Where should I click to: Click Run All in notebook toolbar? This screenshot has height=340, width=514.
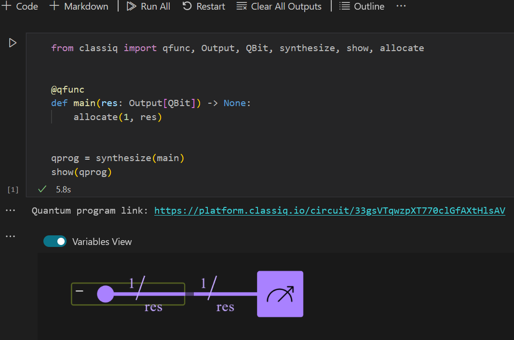coord(149,6)
